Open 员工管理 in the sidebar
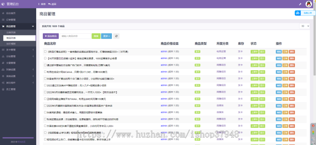Viewport: 316px width, 145px height. tap(11, 90)
